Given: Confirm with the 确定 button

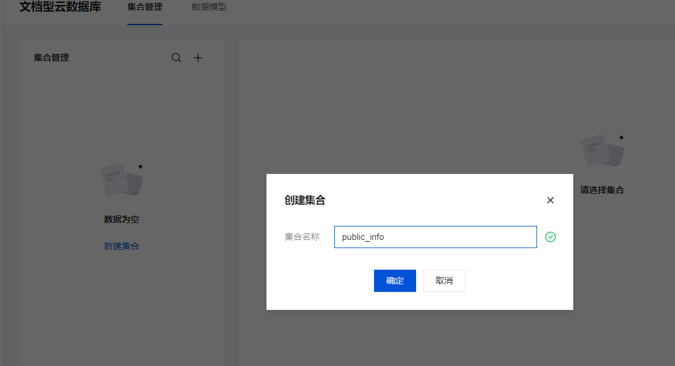Looking at the screenshot, I should (x=394, y=281).
